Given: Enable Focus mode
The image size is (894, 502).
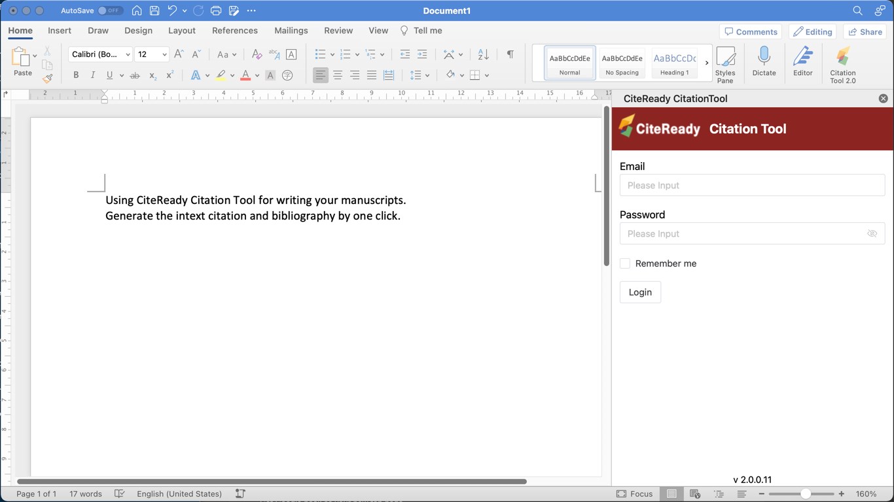Looking at the screenshot, I should pos(635,494).
